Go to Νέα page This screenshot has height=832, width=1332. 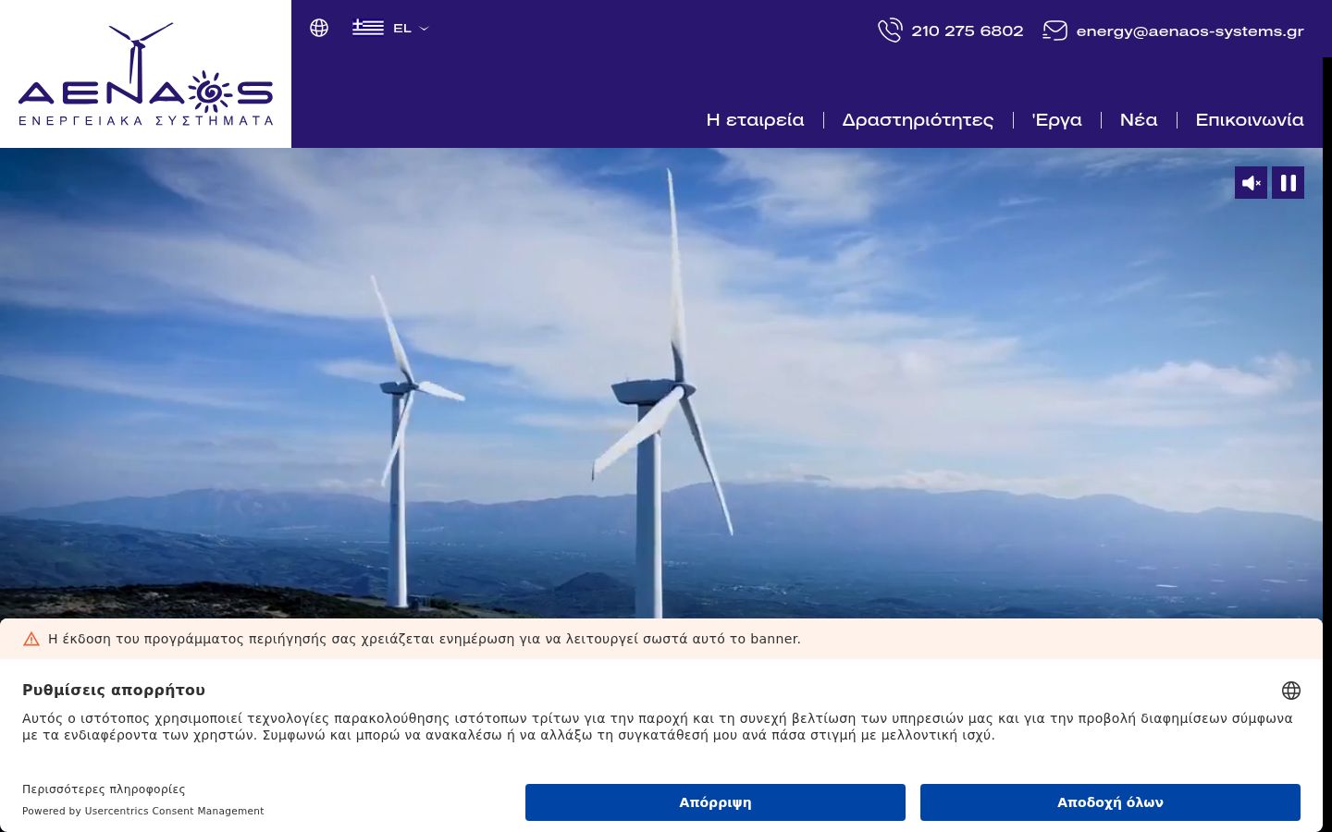tap(1139, 120)
